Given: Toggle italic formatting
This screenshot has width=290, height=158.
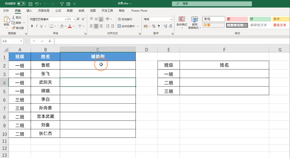Looking at the screenshot, I should tap(36, 26).
